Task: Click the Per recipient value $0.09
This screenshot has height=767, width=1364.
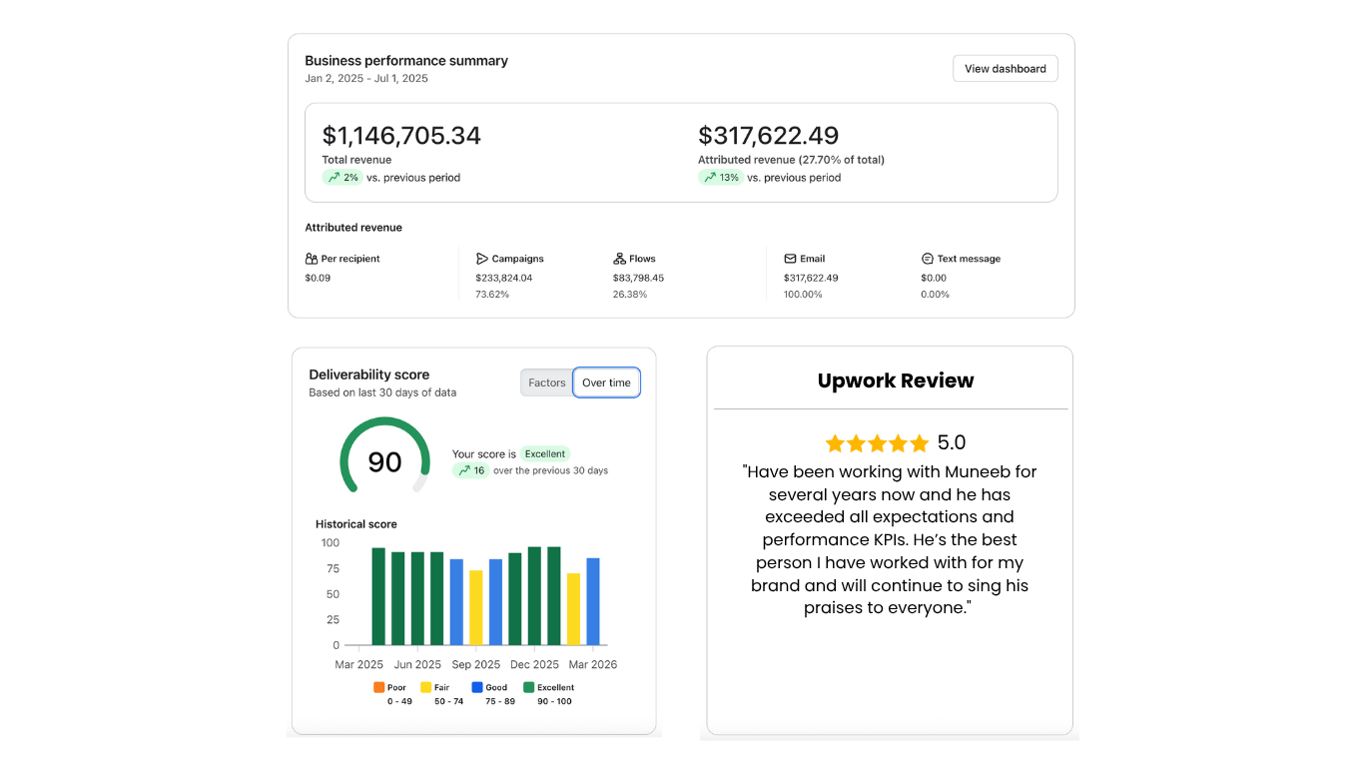Action: pos(318,278)
